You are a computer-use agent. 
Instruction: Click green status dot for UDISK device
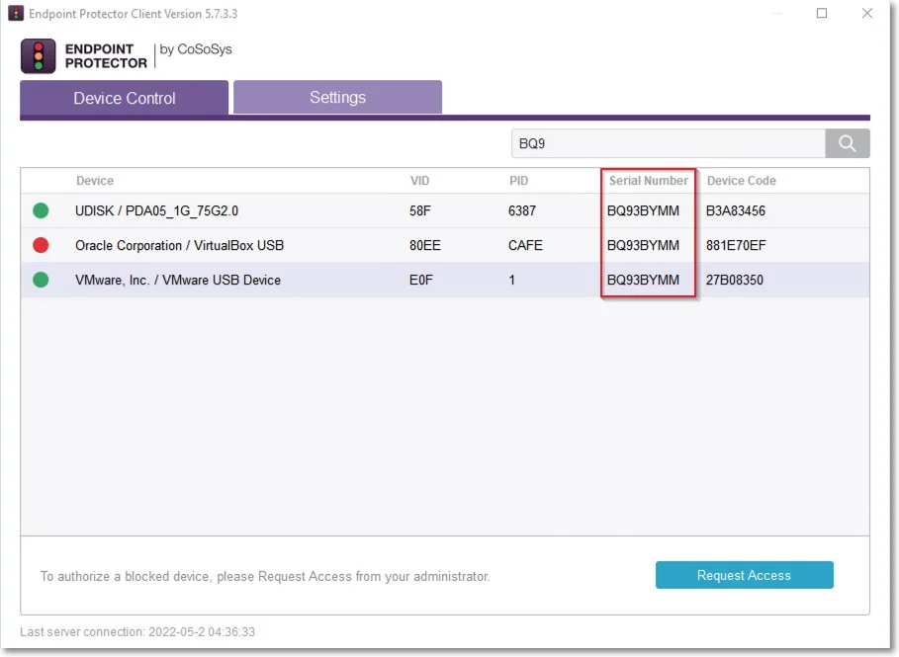pyautogui.click(x=41, y=210)
